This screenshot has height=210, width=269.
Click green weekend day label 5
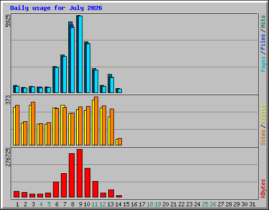click(49, 204)
